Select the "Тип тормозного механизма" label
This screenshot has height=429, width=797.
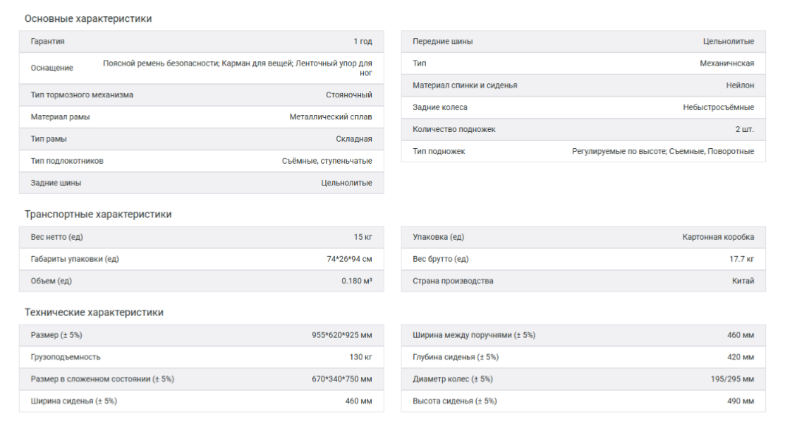pos(82,95)
